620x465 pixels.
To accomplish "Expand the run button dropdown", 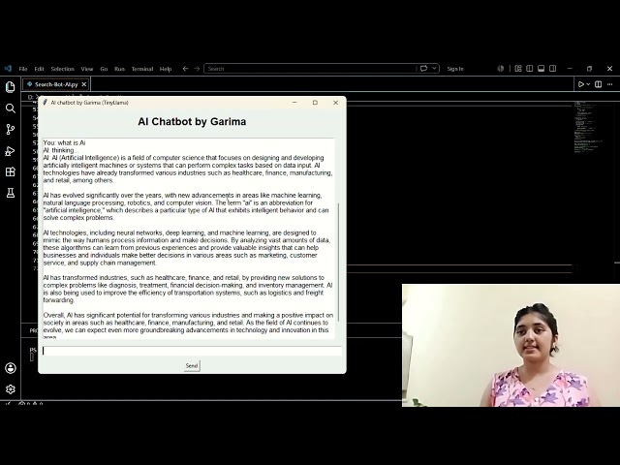I will 588,84.
